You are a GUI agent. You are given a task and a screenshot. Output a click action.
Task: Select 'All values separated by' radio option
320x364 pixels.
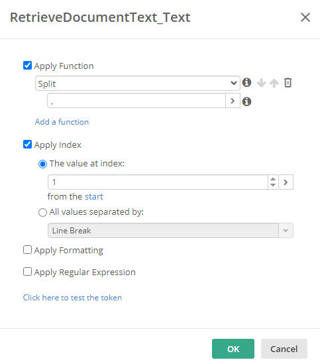pyautogui.click(x=42, y=212)
